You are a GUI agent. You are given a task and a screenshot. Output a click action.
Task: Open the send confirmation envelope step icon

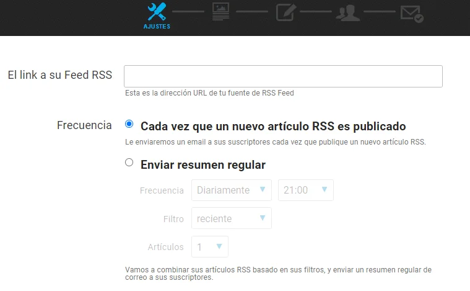point(412,14)
